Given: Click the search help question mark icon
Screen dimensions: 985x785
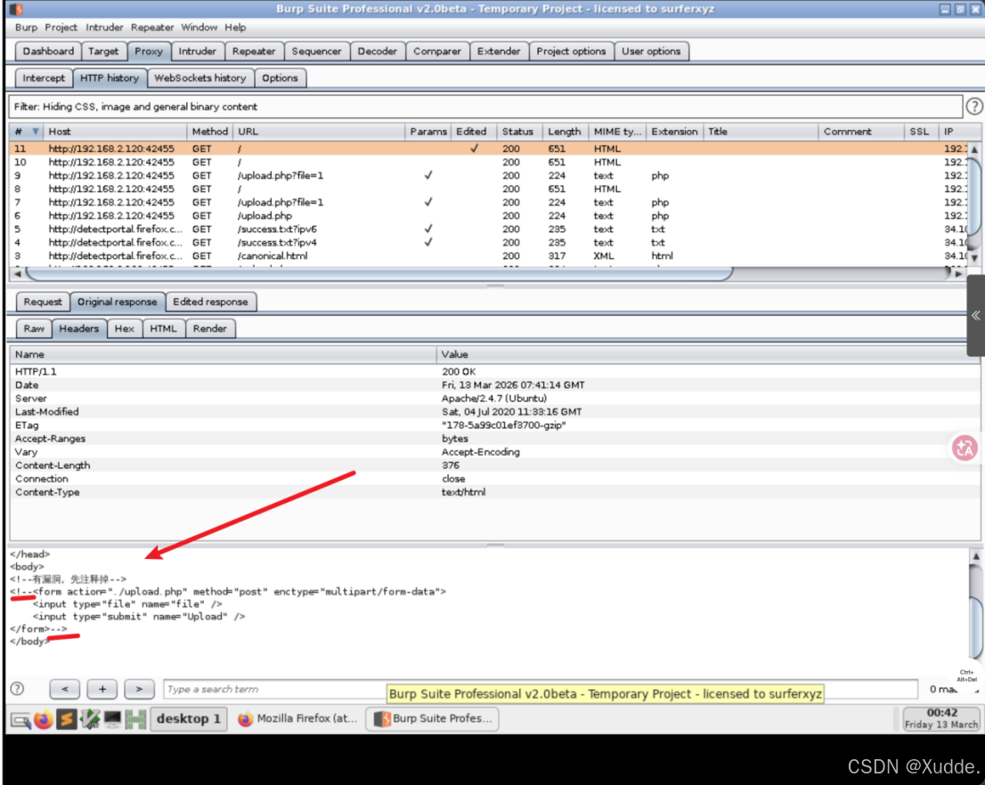Looking at the screenshot, I should click(18, 689).
